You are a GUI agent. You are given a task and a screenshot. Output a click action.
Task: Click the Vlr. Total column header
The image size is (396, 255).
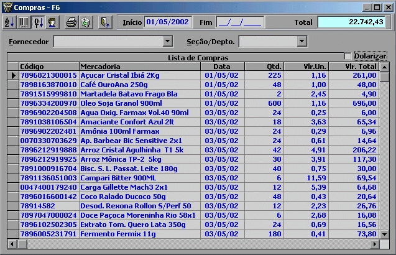click(354, 67)
